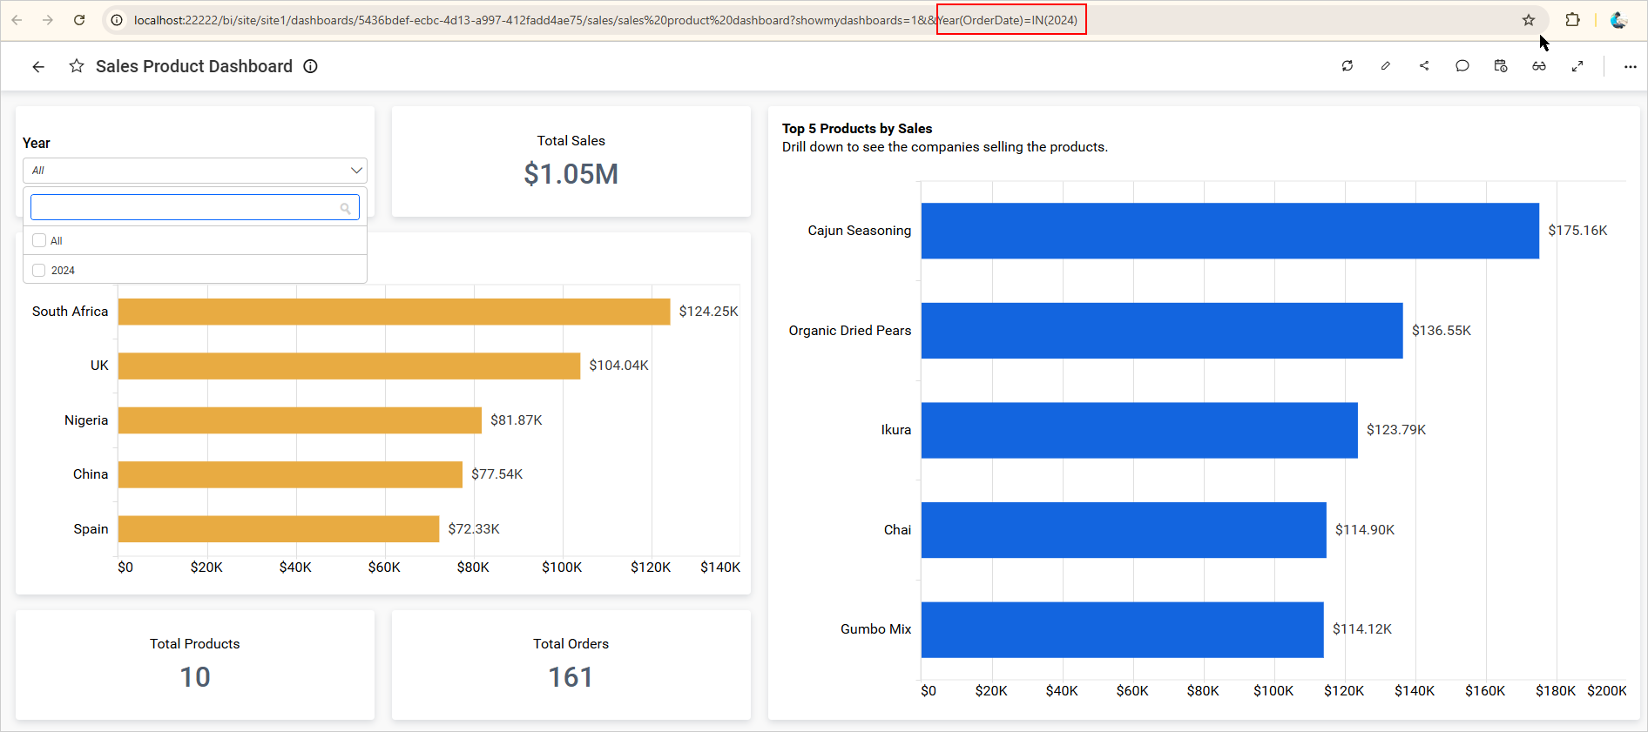Check the 'All' option in Year filter

pos(39,240)
